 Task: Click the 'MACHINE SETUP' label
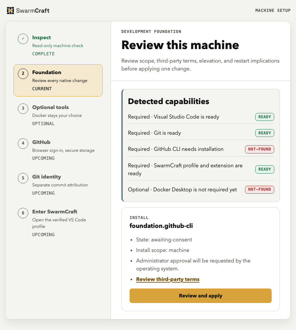(273, 11)
